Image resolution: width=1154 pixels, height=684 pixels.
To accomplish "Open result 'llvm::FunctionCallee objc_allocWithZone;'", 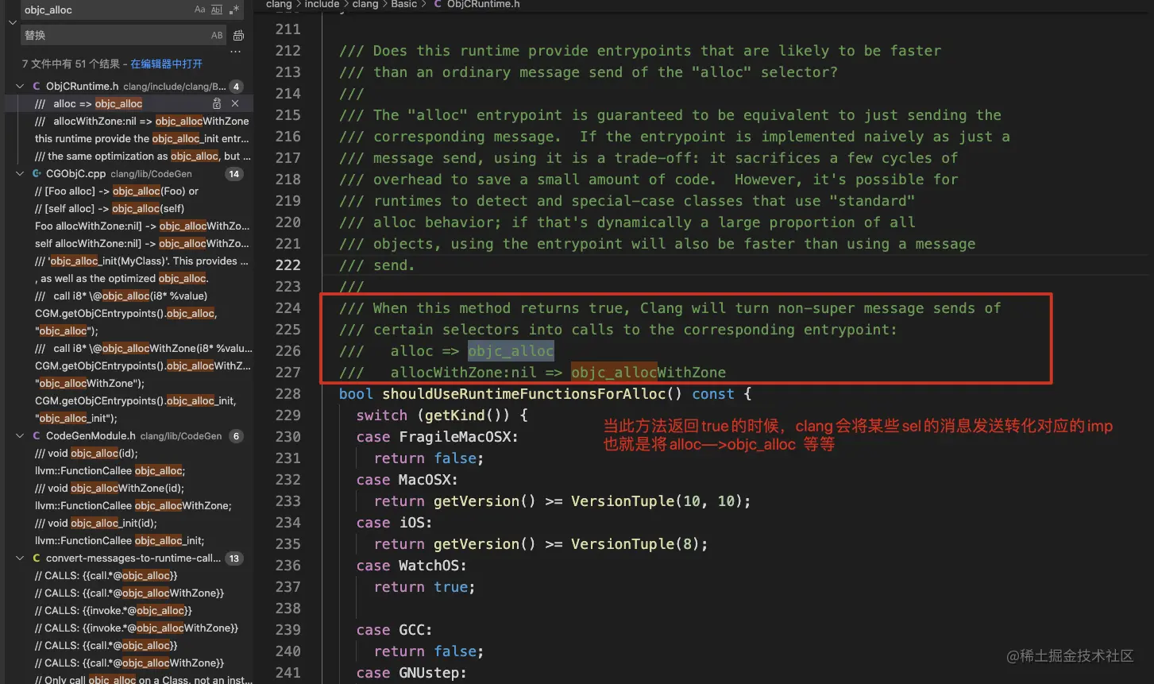I will [x=133, y=506].
